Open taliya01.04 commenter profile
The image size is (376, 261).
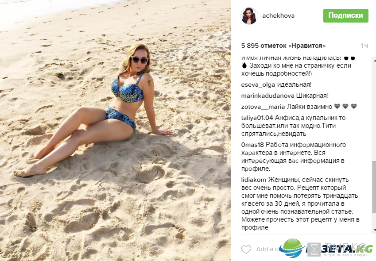click(x=257, y=118)
